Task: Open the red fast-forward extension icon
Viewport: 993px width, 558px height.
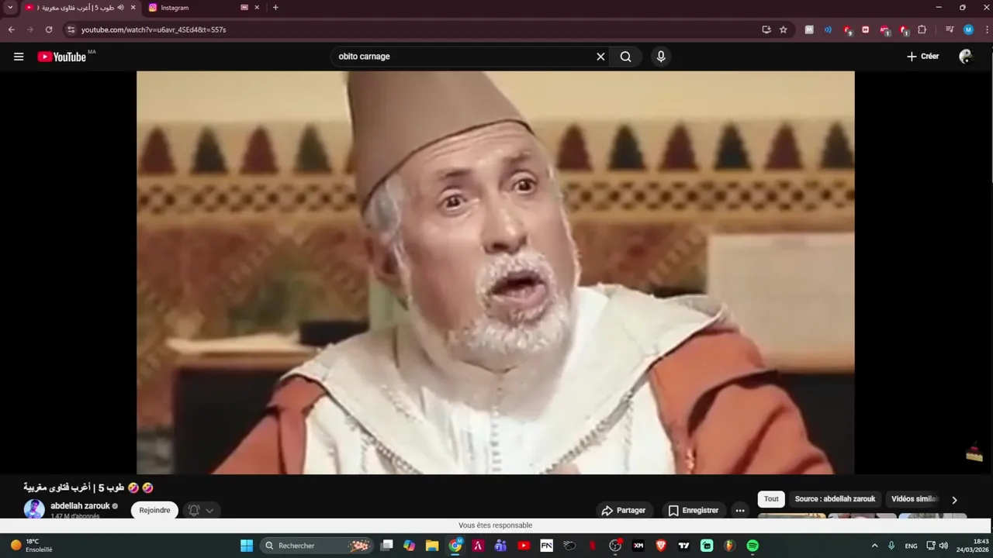Action: coord(866,29)
